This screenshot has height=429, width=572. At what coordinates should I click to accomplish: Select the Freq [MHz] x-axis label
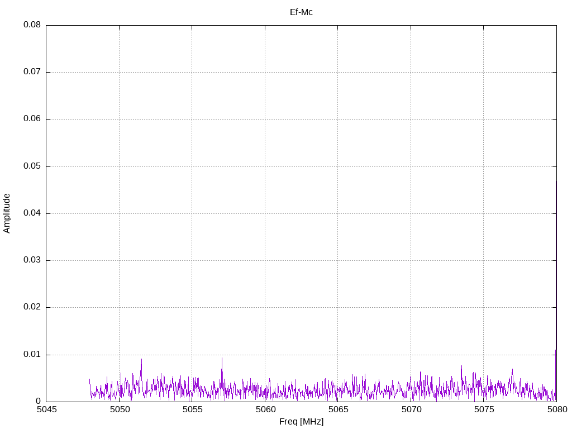tap(301, 422)
